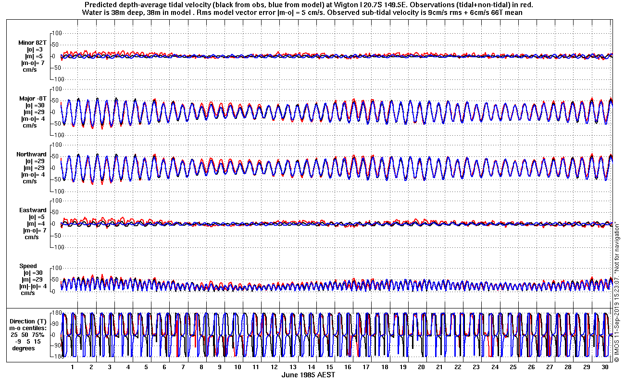Screen dimensions: 625x385
Task: Click the '25 50 75%' centile header
Action: pos(28,335)
